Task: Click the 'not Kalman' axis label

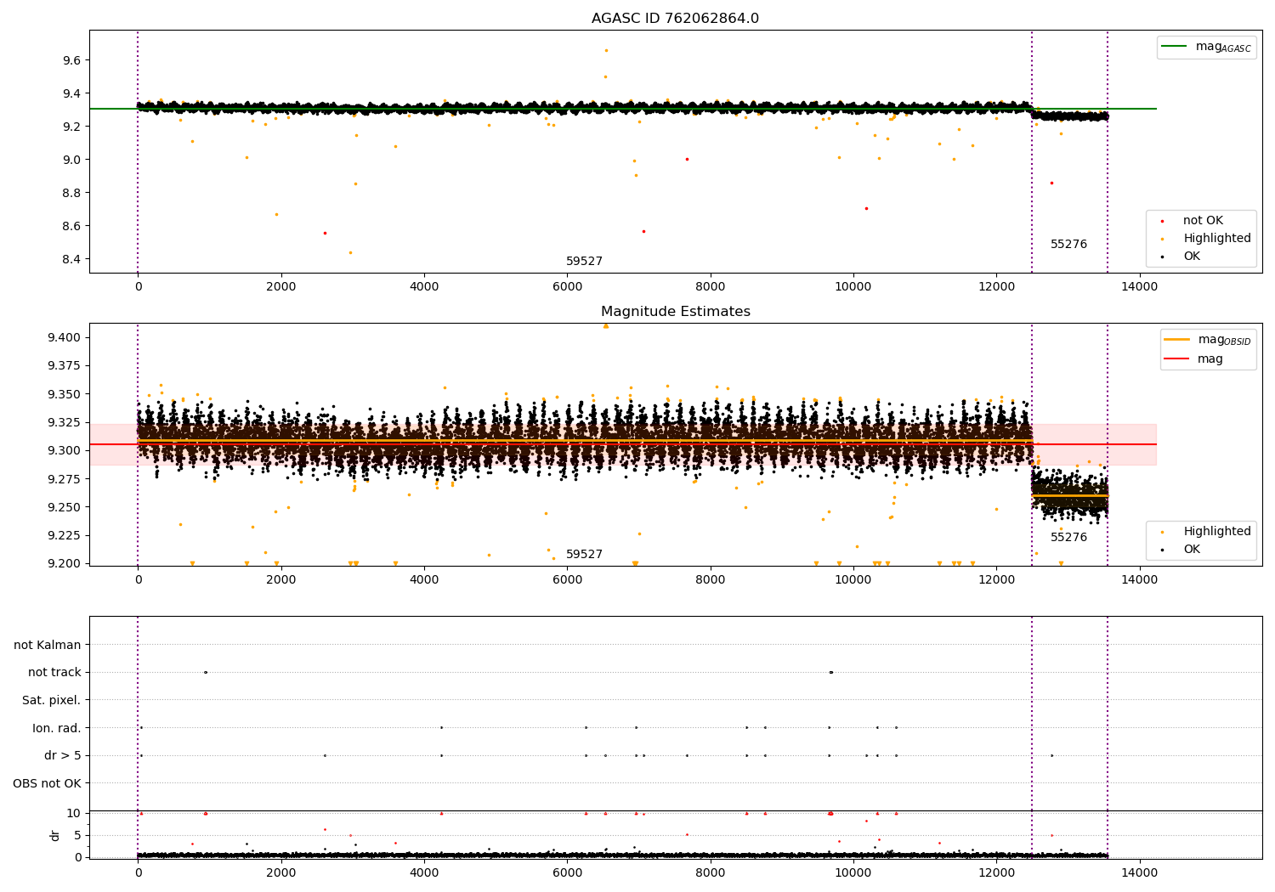Action: 48,646
